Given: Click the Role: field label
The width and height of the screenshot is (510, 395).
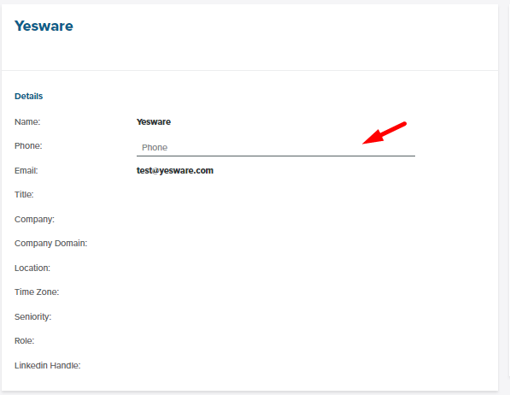Looking at the screenshot, I should click(25, 340).
